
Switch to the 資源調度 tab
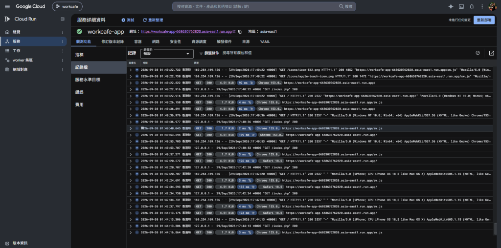point(199,42)
